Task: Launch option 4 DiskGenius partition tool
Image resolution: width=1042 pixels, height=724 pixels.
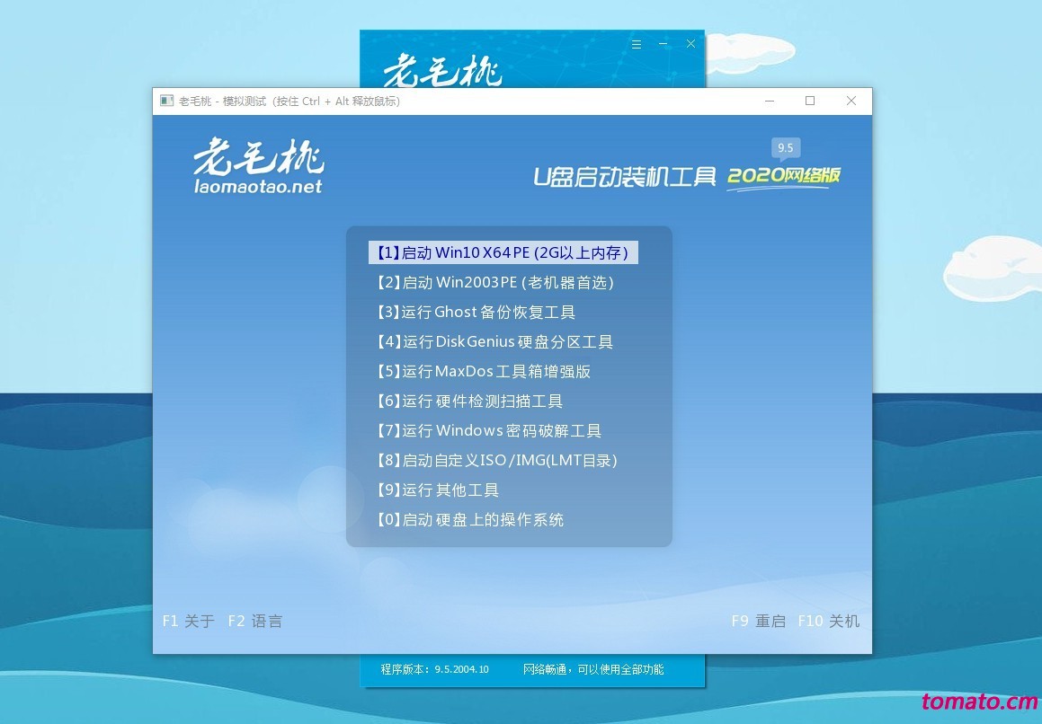Action: pos(494,342)
